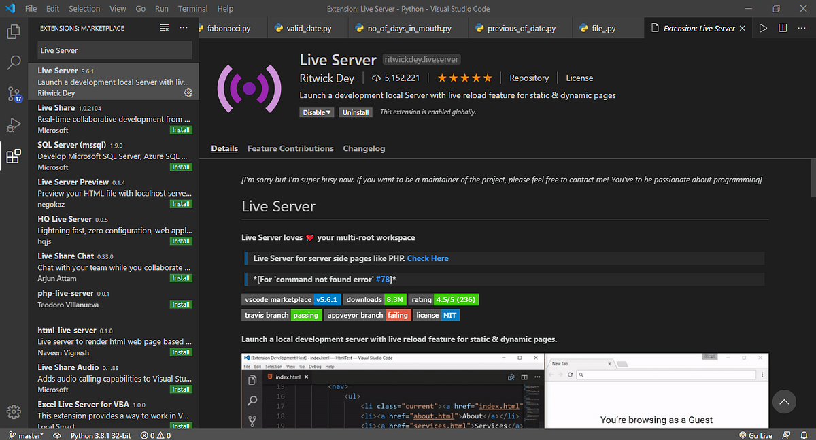Open the Explorer view in the activity bar
Screen dimensions: 816x440
click(14, 31)
